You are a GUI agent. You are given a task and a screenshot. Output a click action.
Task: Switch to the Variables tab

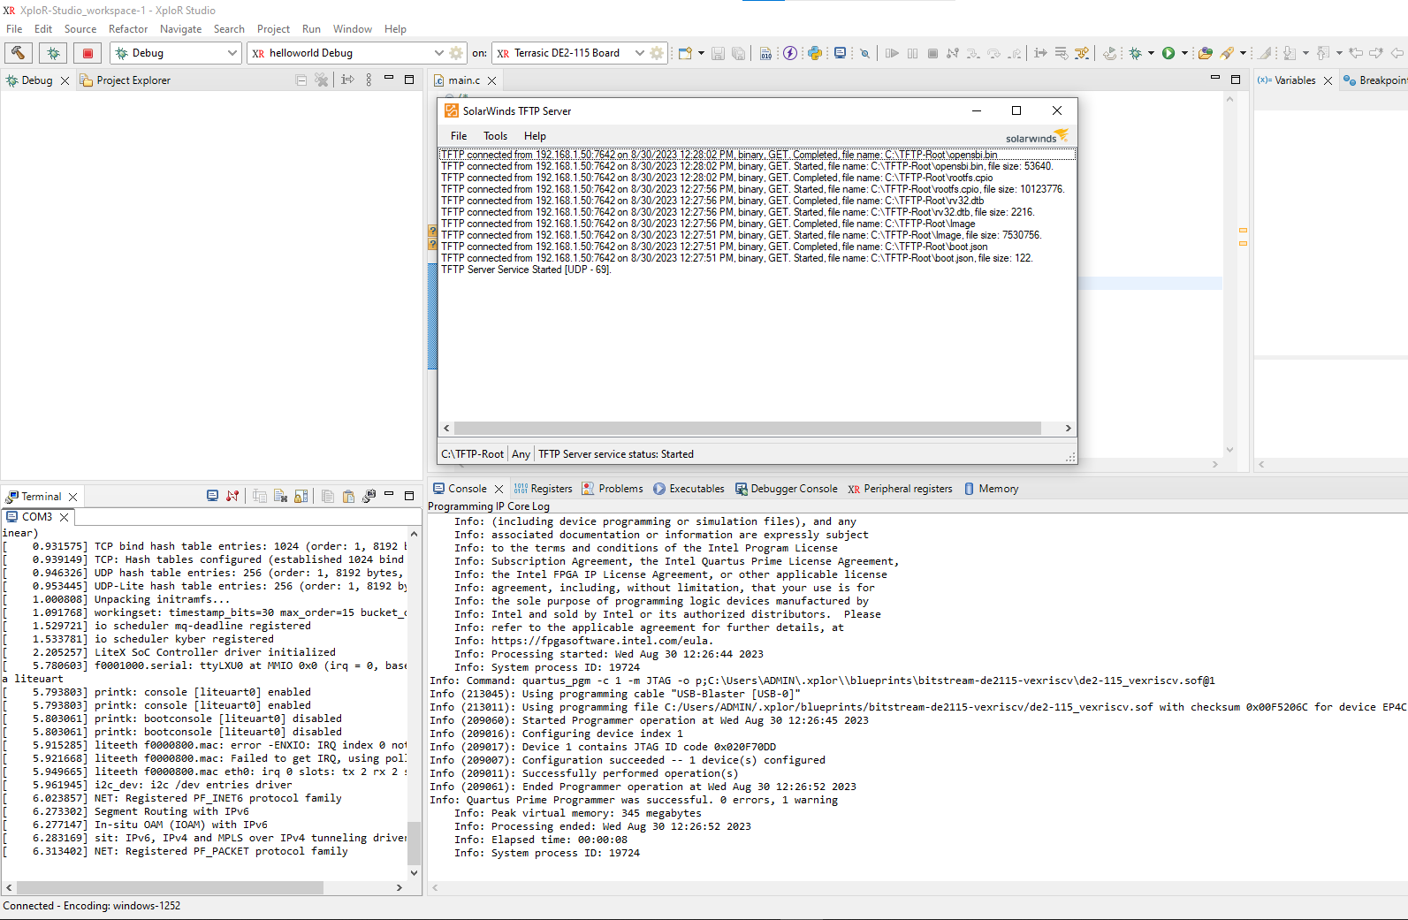click(x=1287, y=80)
